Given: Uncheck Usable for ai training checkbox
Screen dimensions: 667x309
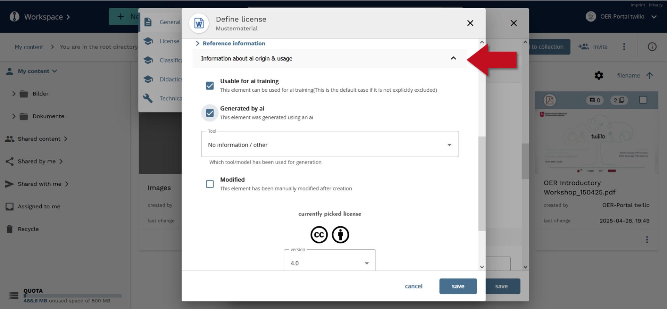Looking at the screenshot, I should 210,85.
